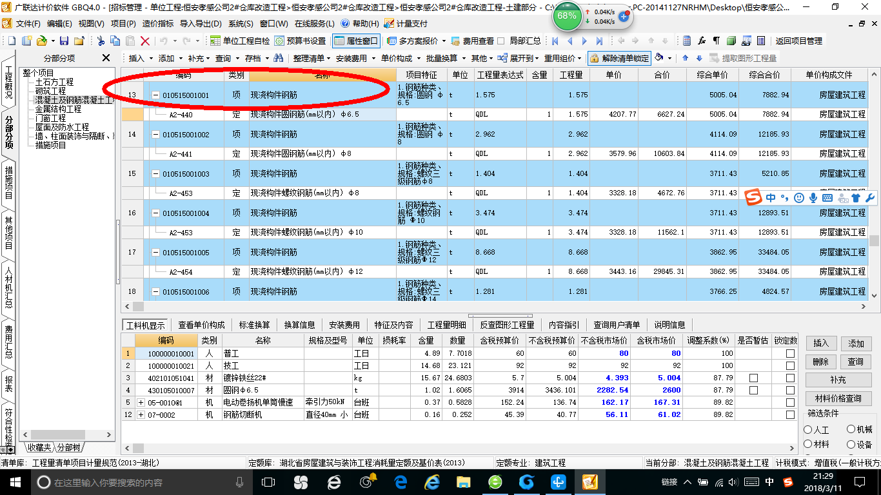The width and height of the screenshot is (881, 495).
Task: Click the taskbar search box
Action: pos(143,481)
